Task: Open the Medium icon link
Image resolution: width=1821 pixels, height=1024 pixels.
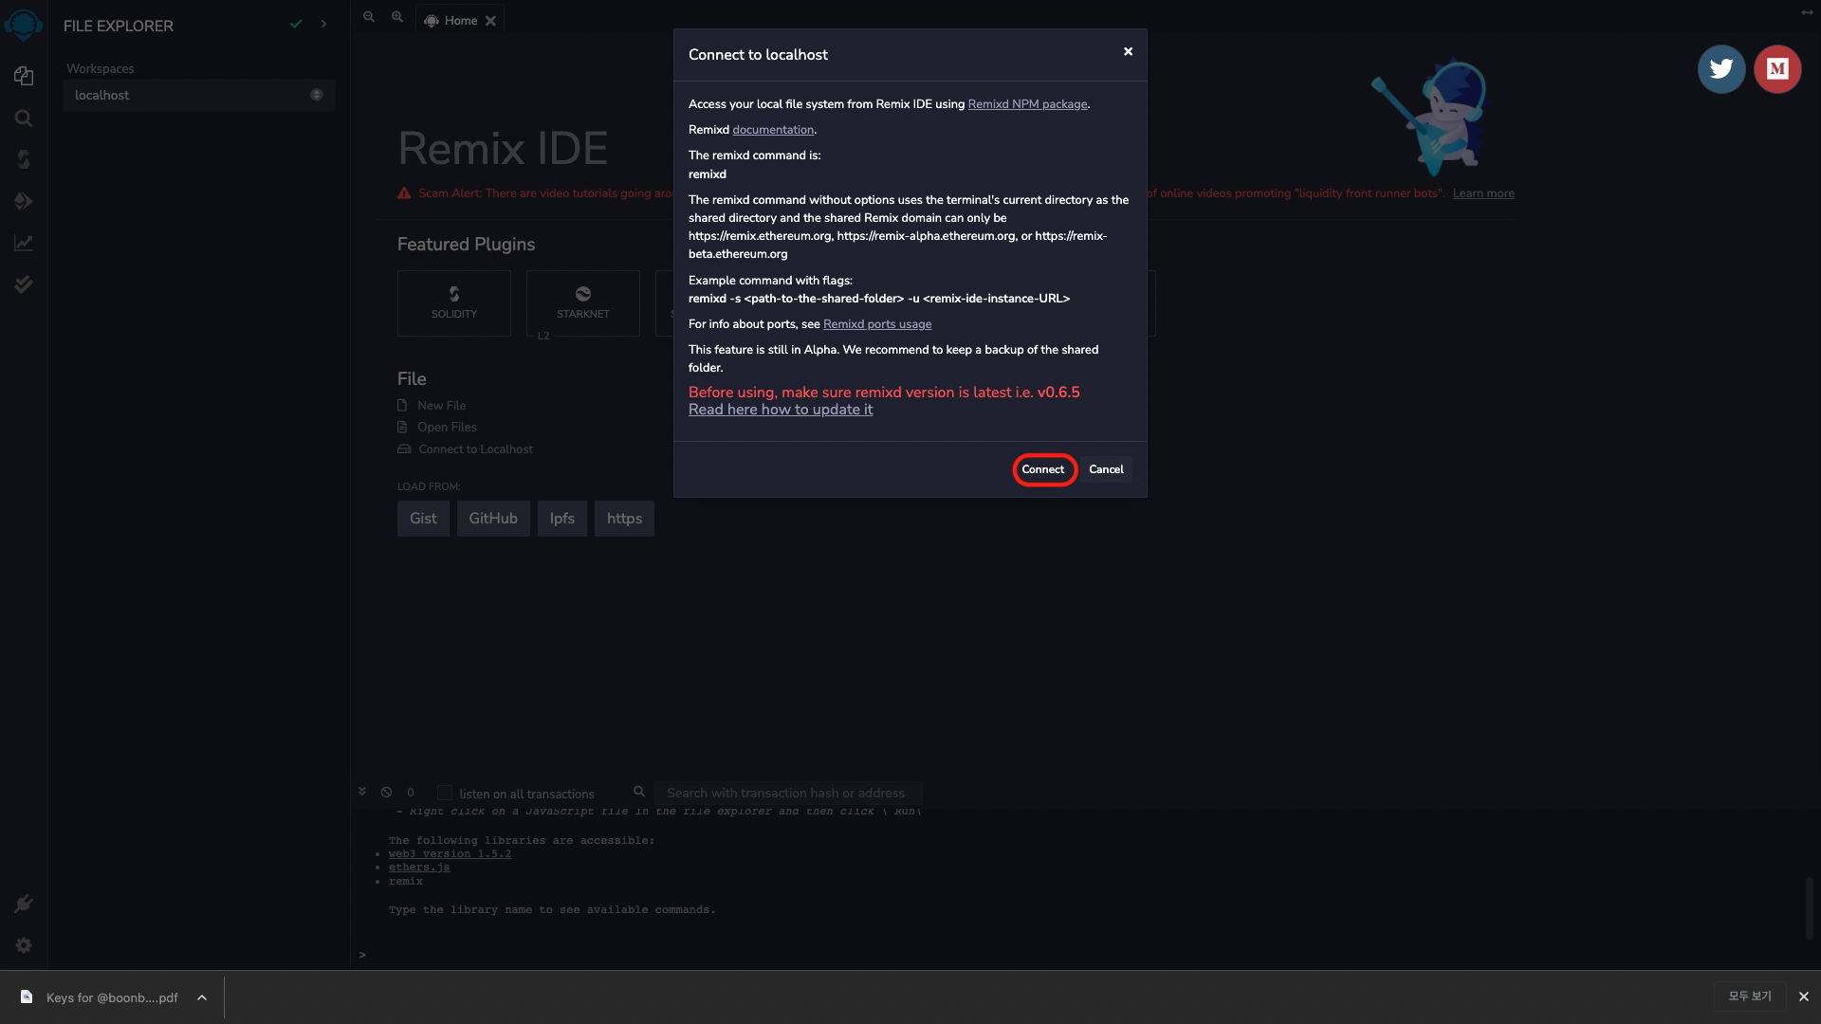Action: 1777,68
